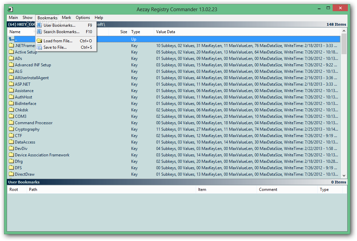This screenshot has height=241, width=357.
Task: Click the COM3 folder icon
Action: point(11,116)
